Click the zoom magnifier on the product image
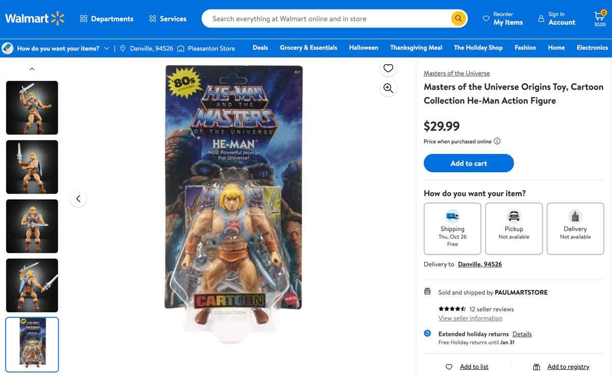The width and height of the screenshot is (612, 376). coord(388,88)
